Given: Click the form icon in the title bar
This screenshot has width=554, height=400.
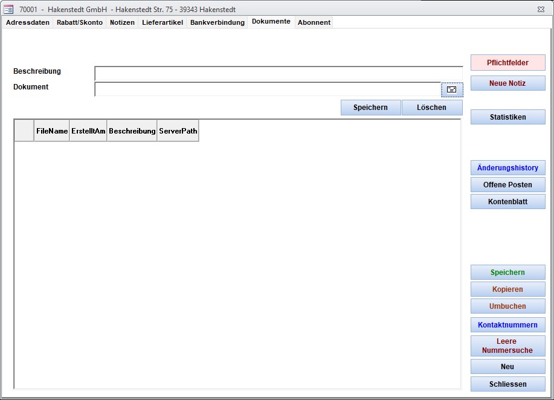Looking at the screenshot, I should pos(8,10).
